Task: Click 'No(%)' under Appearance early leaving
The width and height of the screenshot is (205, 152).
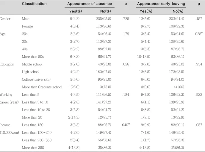Action: (178, 11)
